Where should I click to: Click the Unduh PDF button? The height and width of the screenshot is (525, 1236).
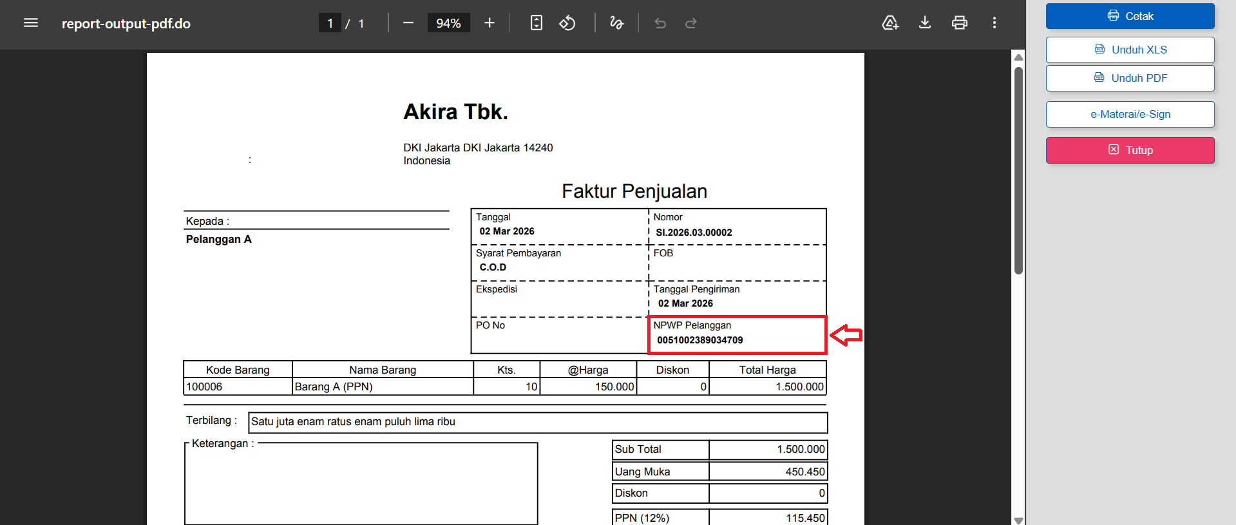pyautogui.click(x=1130, y=78)
